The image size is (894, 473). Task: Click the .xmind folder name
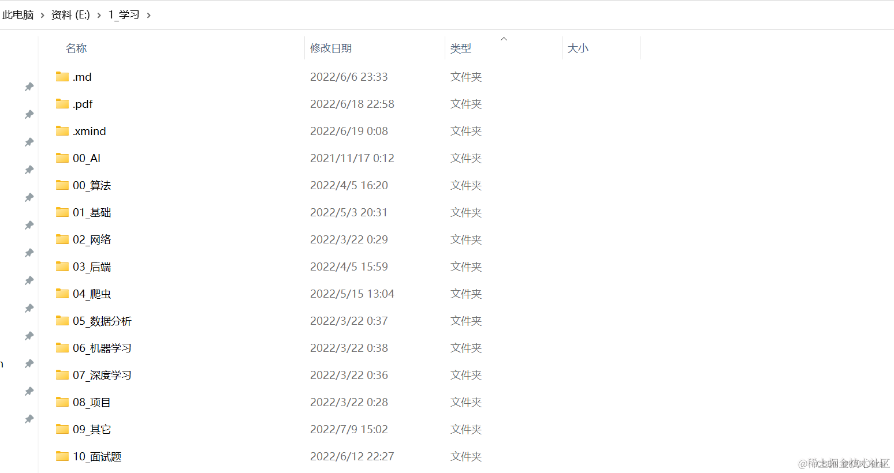pos(90,132)
